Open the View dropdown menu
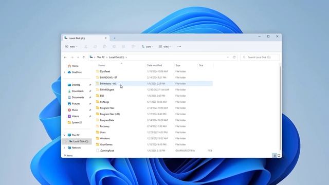329x185 pixels. pyautogui.click(x=165, y=47)
